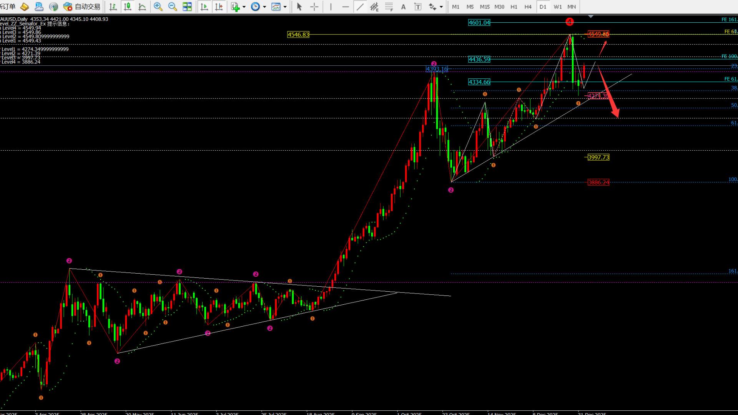Toggle chart shift from right edge

219,7
